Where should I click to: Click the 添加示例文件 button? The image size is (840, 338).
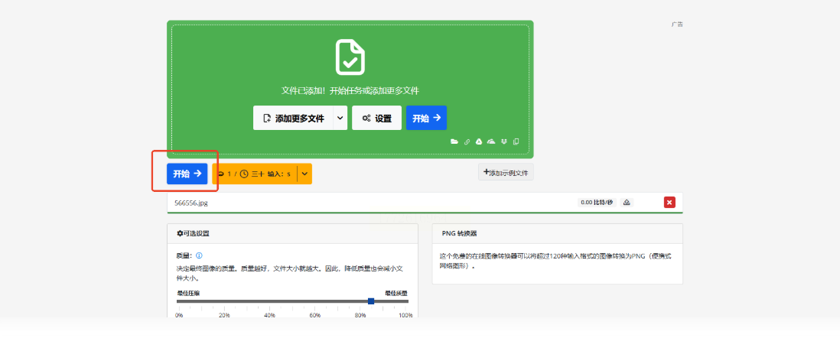[506, 173]
